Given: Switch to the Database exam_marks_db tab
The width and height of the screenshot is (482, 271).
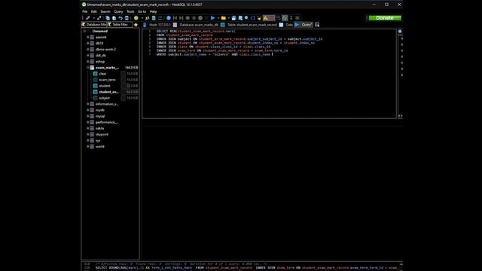Looking at the screenshot, I should click(x=196, y=25).
